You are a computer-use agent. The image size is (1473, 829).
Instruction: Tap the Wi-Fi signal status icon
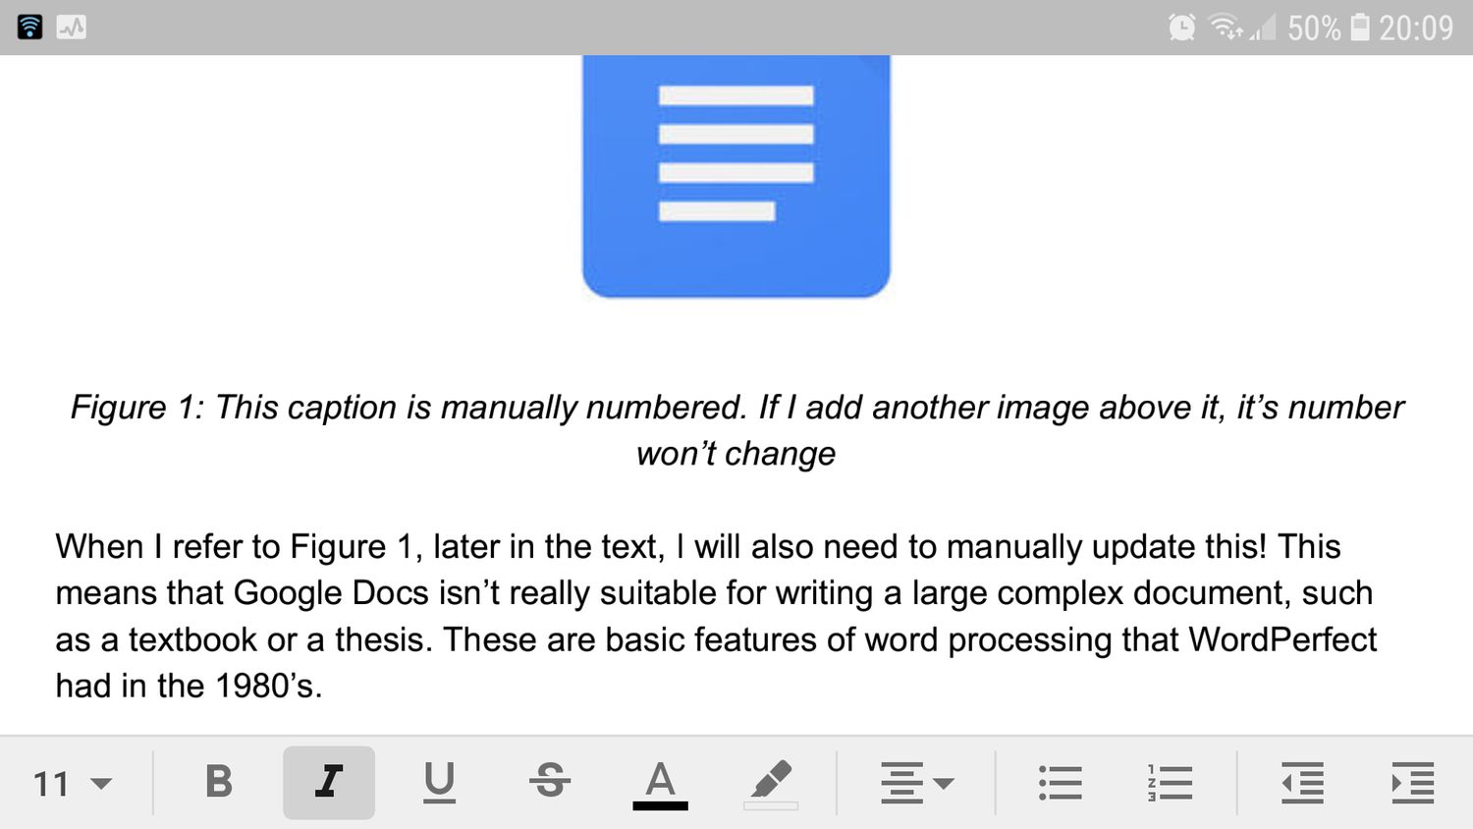click(1227, 28)
